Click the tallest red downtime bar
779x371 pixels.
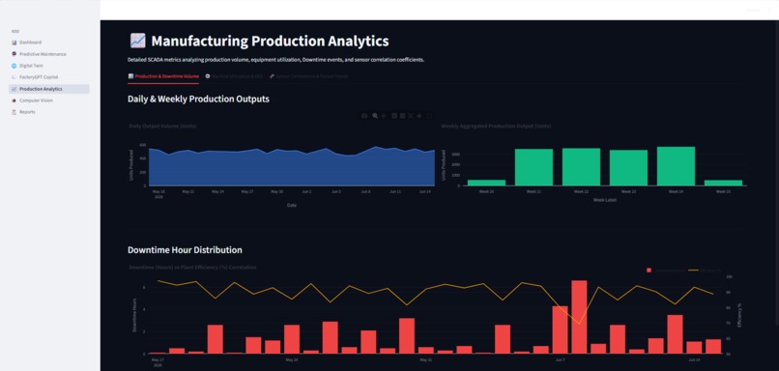click(x=579, y=317)
